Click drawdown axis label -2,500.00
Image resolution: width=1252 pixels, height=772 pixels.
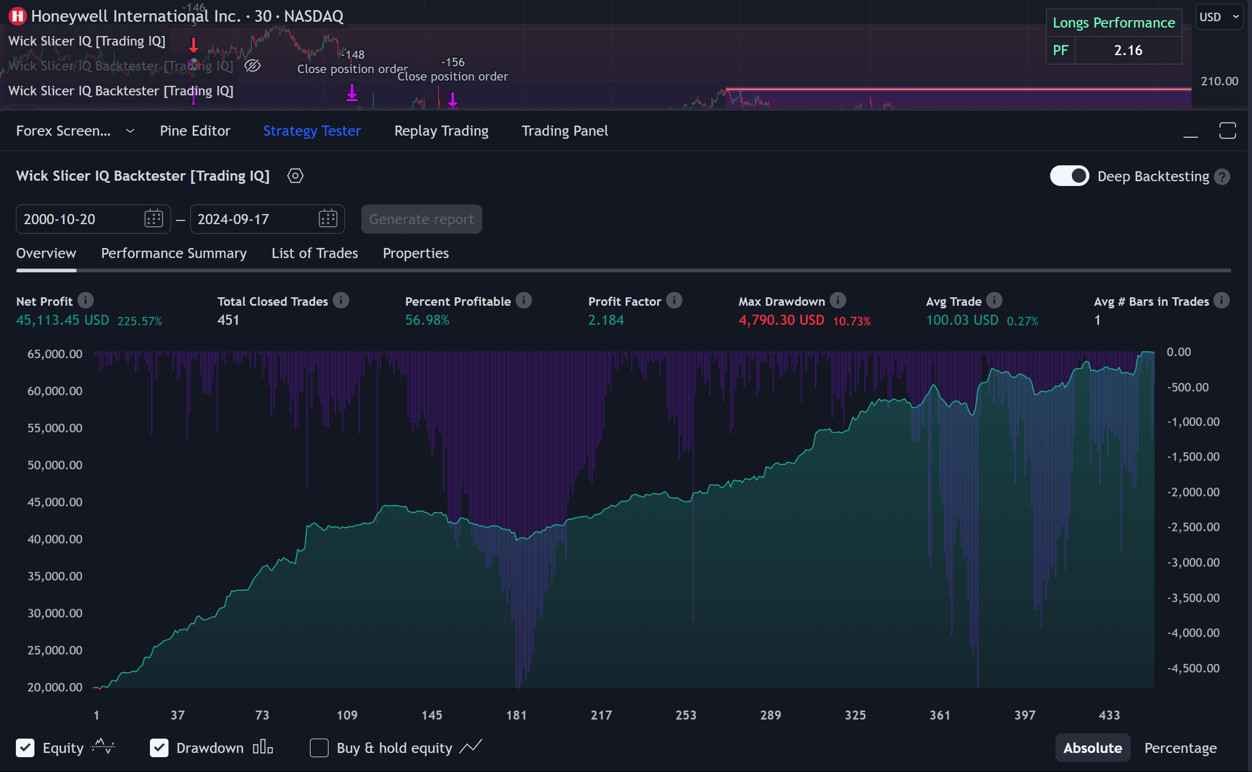(1193, 527)
